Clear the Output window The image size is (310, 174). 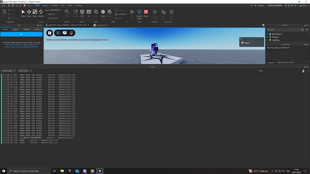303,71
